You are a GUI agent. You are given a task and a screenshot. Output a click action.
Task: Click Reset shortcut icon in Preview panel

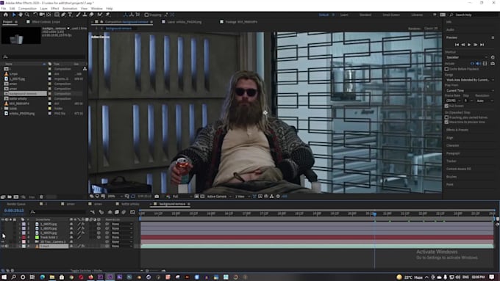tap(493, 57)
